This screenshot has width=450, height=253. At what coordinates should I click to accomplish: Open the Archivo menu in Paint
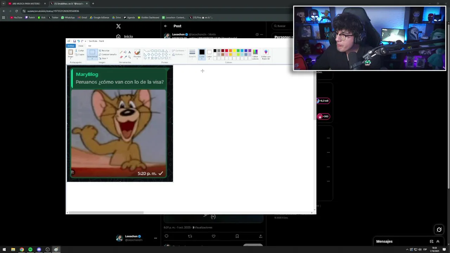(71, 46)
